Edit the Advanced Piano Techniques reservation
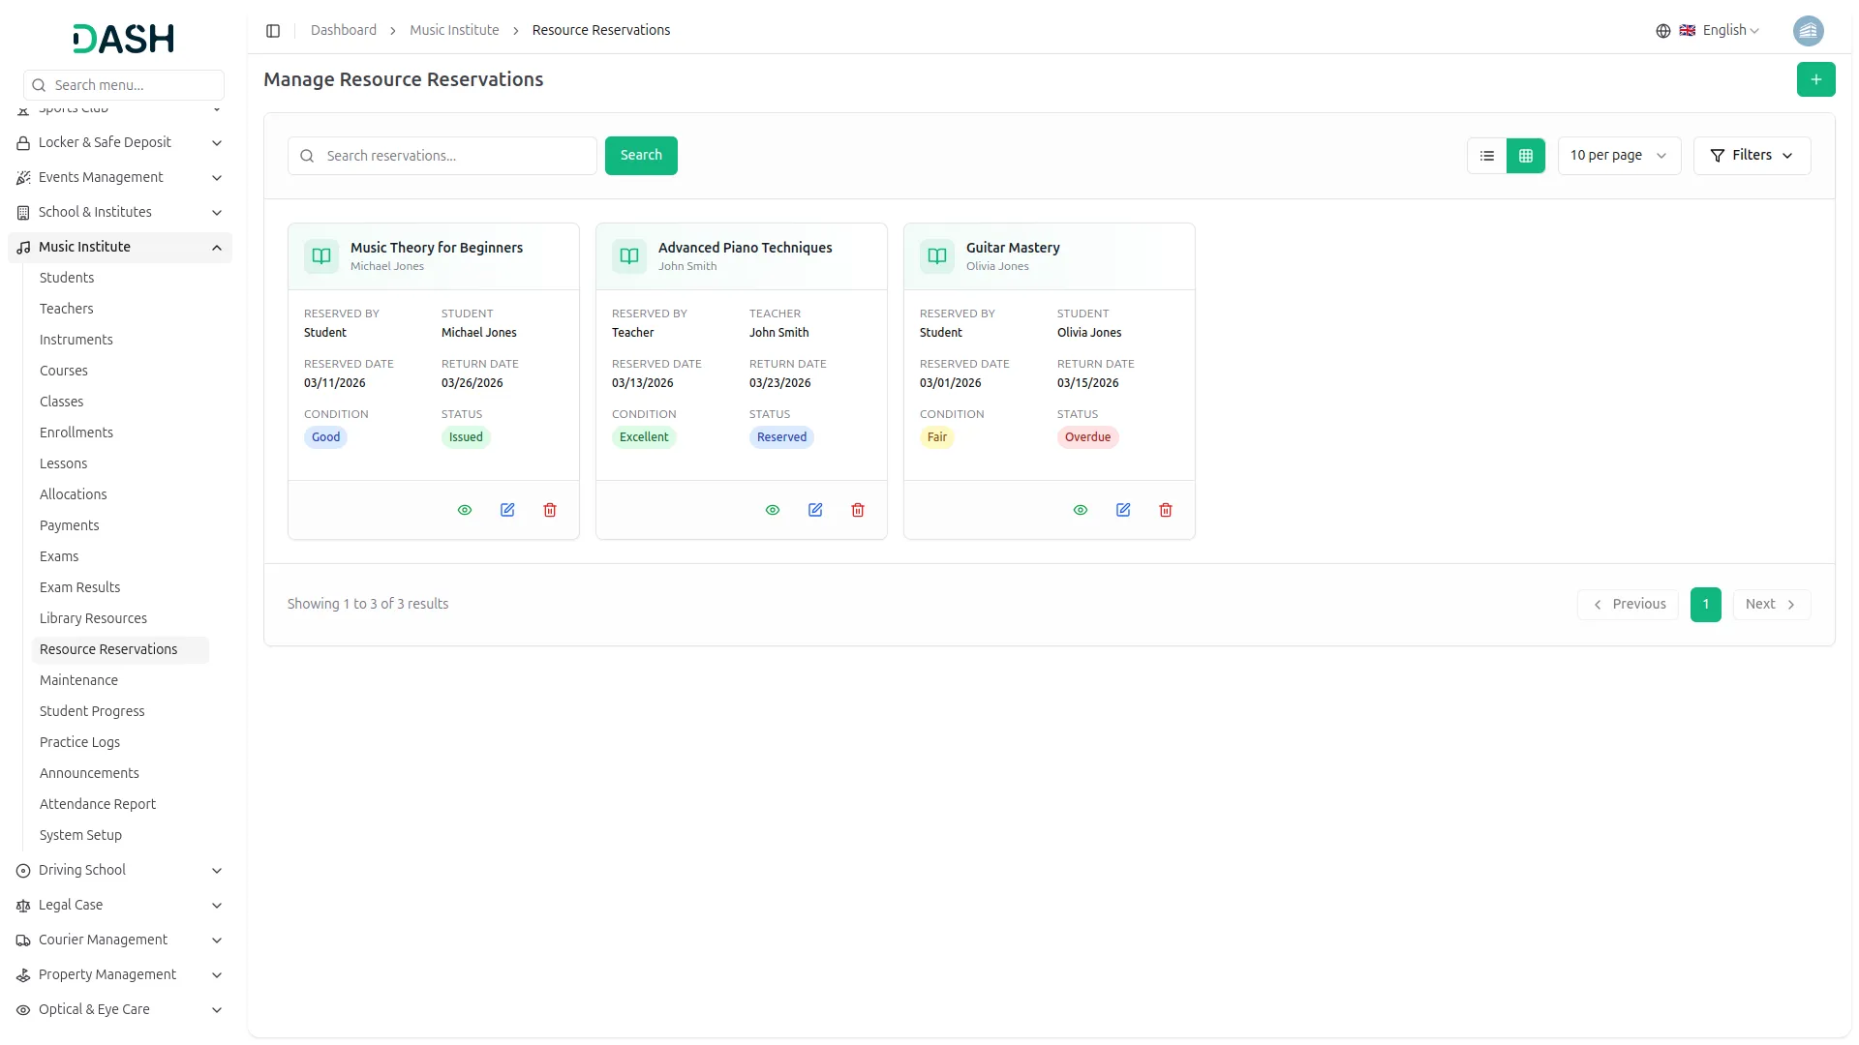1859x1045 pixels. pyautogui.click(x=814, y=510)
